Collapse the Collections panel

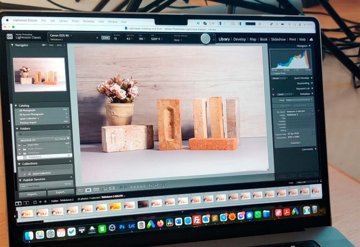tap(19, 164)
